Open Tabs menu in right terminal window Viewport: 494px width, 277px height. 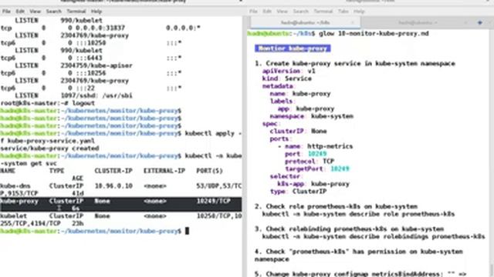click(x=343, y=12)
